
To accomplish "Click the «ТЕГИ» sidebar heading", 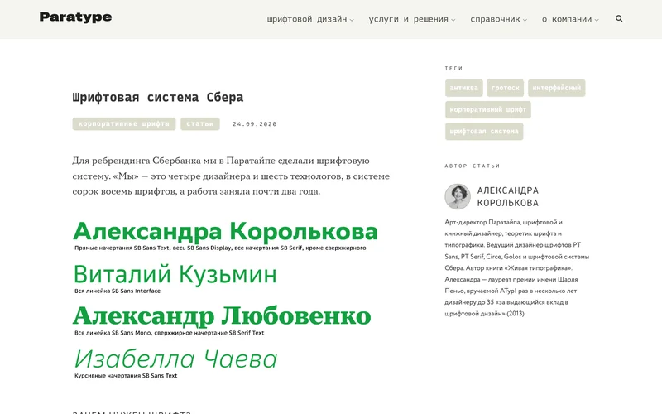I will click(453, 68).
